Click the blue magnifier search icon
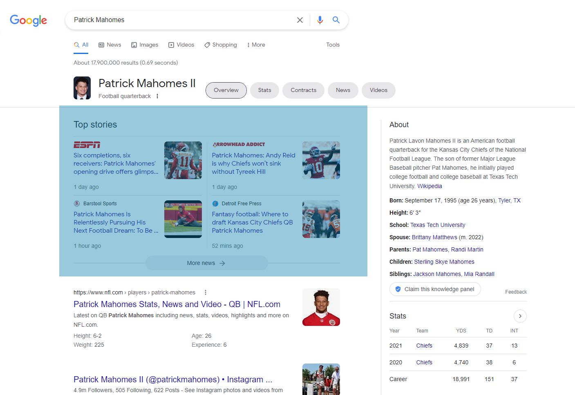575x395 pixels. tap(336, 20)
